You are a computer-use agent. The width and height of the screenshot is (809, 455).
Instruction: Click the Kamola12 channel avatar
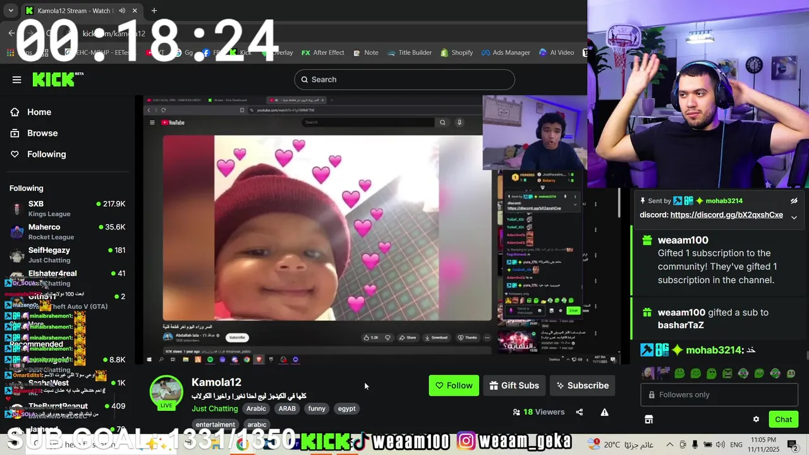(x=166, y=392)
